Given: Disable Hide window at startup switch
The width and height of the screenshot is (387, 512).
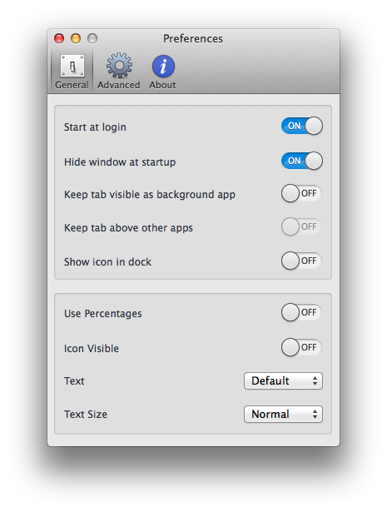Looking at the screenshot, I should pos(302,161).
